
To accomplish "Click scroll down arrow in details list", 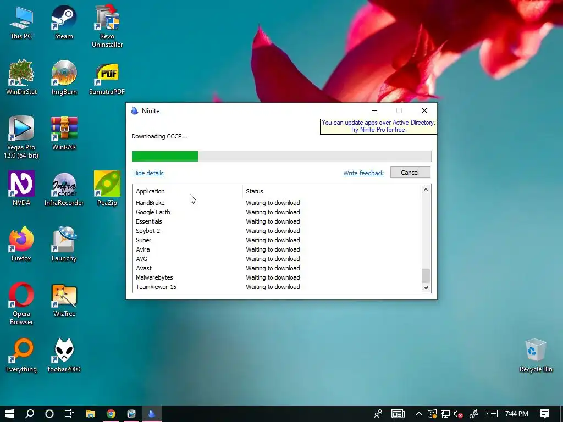I will (426, 287).
